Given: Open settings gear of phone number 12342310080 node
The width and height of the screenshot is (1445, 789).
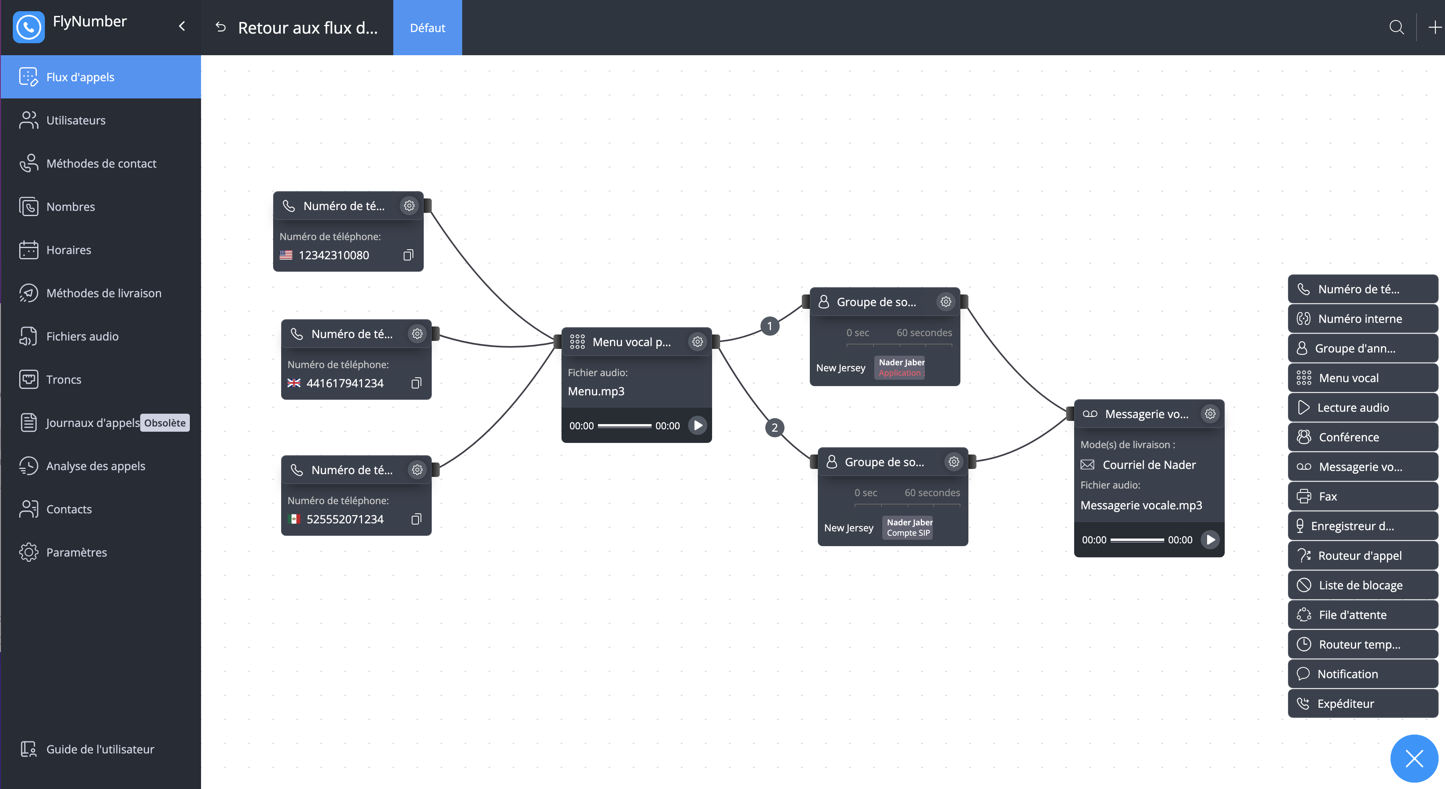Looking at the screenshot, I should coord(409,206).
